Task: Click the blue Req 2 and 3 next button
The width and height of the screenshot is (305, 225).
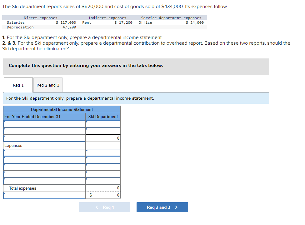Action: 162,207
